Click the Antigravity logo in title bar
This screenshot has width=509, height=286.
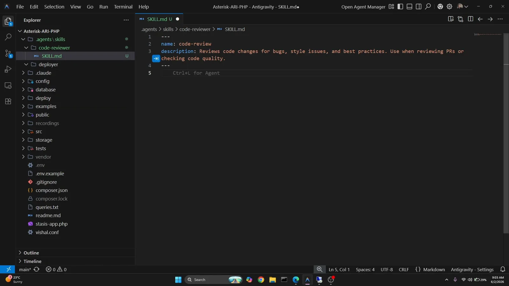(7, 6)
